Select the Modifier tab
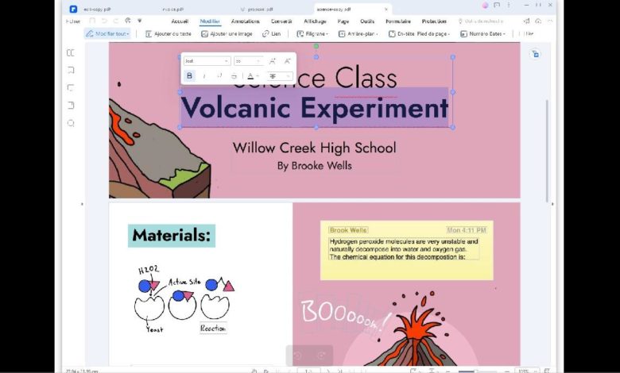Screen dimensions: 620x373 210,21
